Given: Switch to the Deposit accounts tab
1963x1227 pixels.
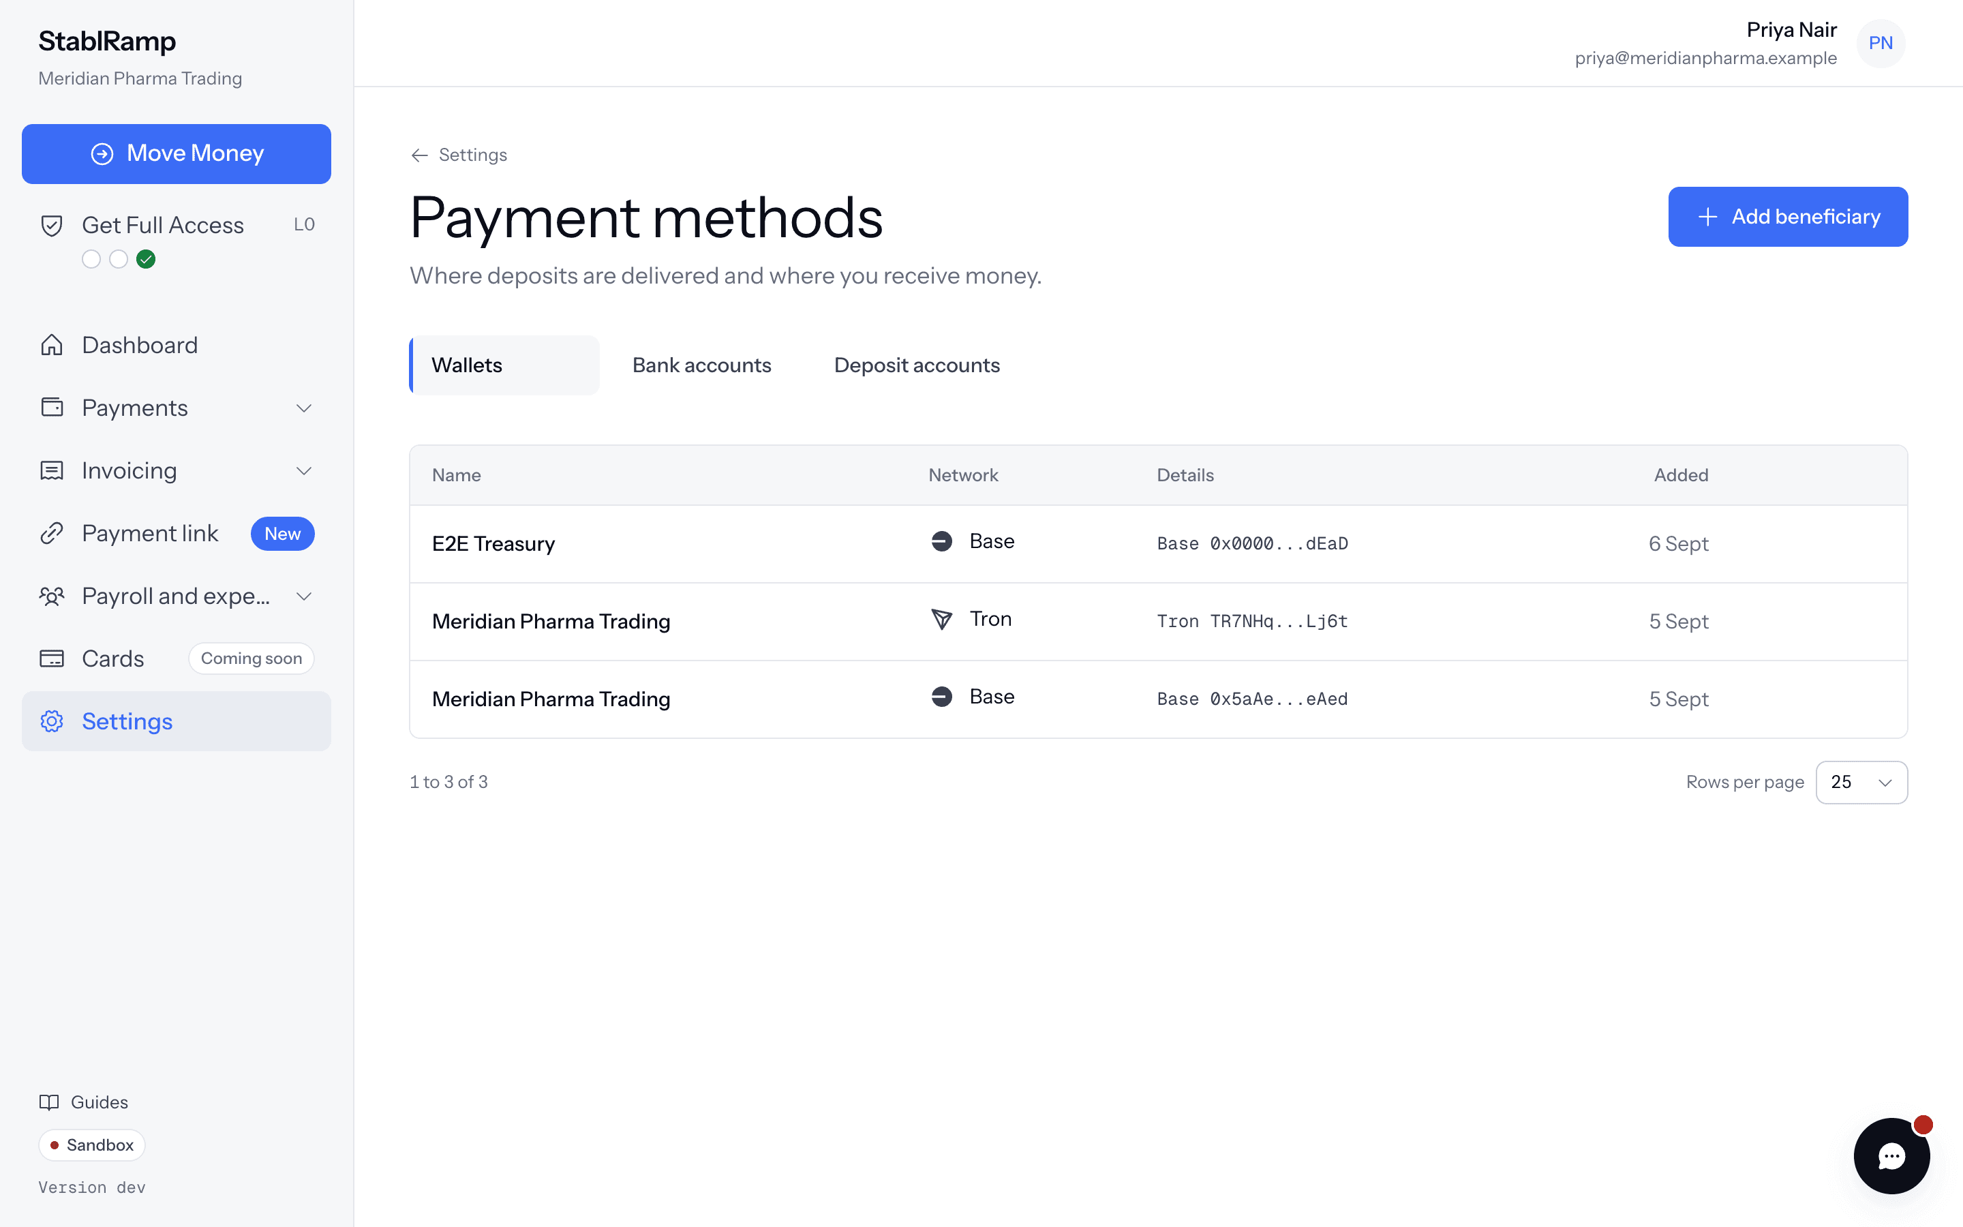Looking at the screenshot, I should 917,365.
